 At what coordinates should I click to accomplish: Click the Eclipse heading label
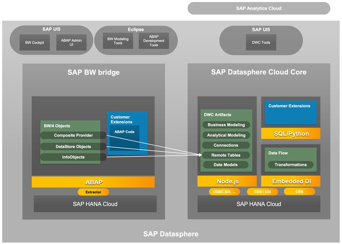[x=136, y=29]
